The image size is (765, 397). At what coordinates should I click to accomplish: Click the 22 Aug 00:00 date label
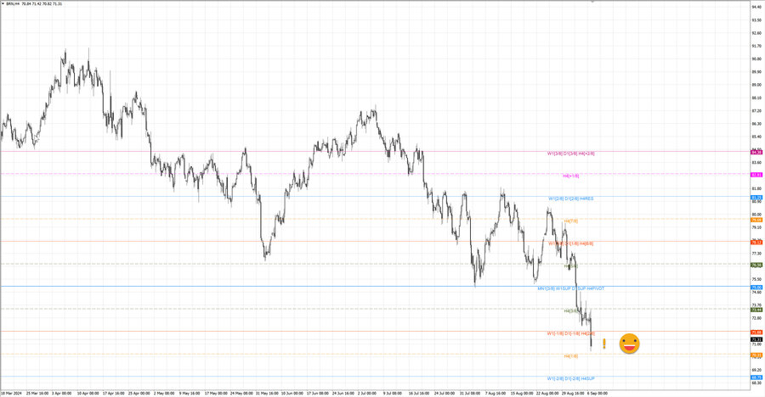click(x=547, y=393)
